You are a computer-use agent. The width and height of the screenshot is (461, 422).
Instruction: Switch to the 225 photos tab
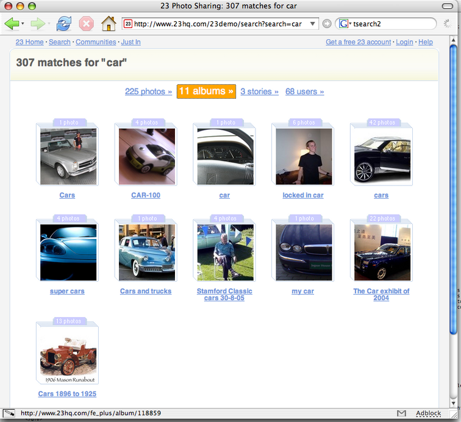(x=148, y=91)
